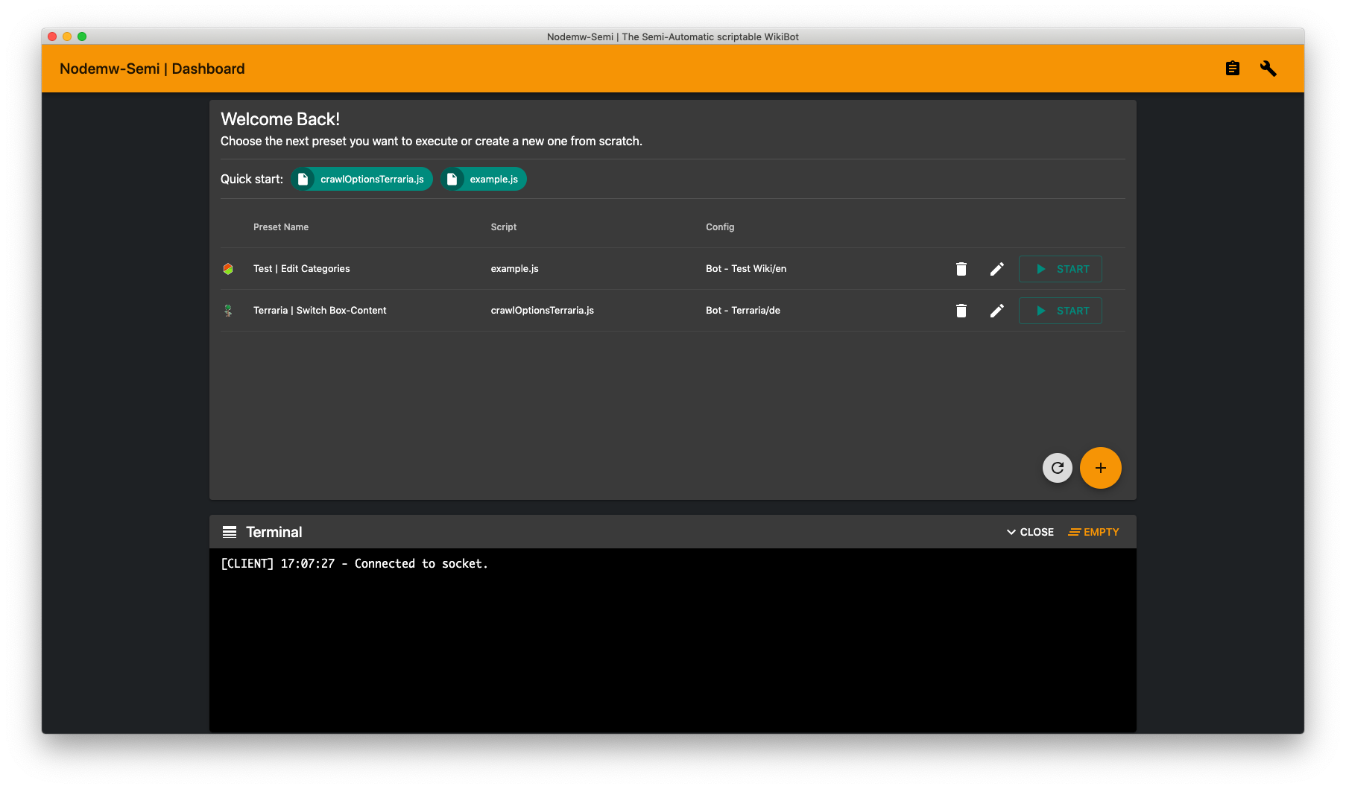
Task: Start the Terraria | Switch Box-Content preset
Action: coord(1060,311)
